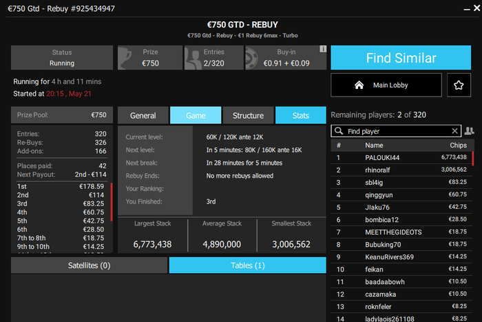482x322 pixels.
Task: Click the 2nd place €114 payout row
Action: pyautogui.click(x=61, y=195)
